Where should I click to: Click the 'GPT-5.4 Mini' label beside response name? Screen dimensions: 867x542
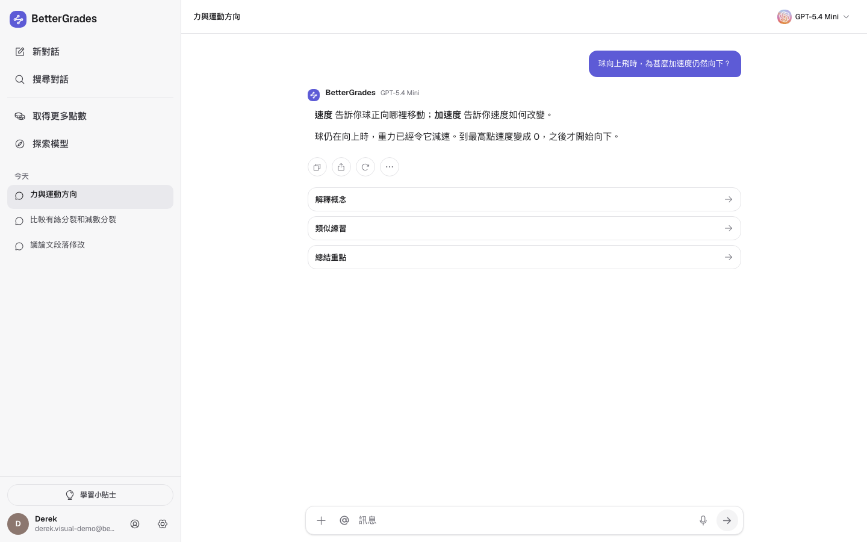[400, 93]
